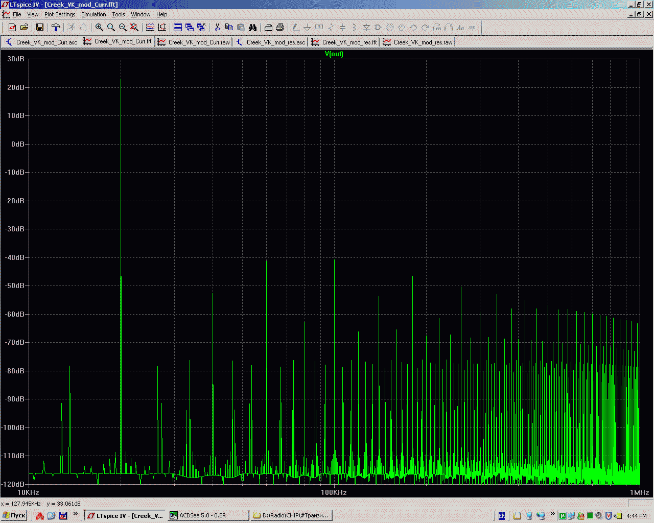The width and height of the screenshot is (654, 523).
Task: Open the Simulation menu
Action: click(x=94, y=14)
